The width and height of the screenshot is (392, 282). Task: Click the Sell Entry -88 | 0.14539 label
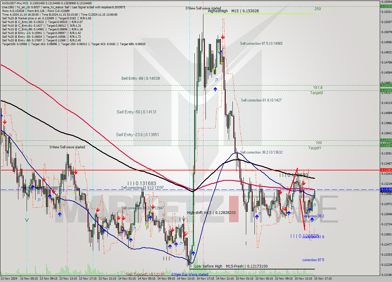click(x=141, y=78)
